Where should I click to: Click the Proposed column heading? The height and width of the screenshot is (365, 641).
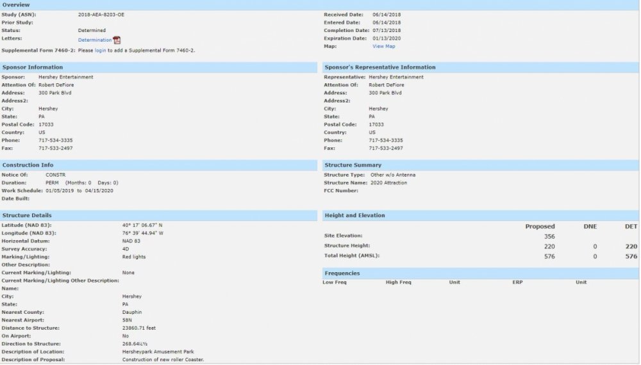coord(540,227)
